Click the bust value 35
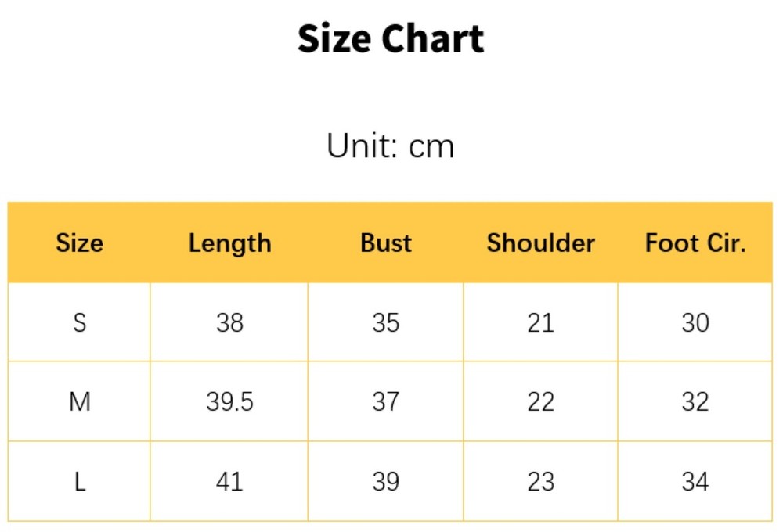Screen dimensions: 783x532 (x=385, y=322)
